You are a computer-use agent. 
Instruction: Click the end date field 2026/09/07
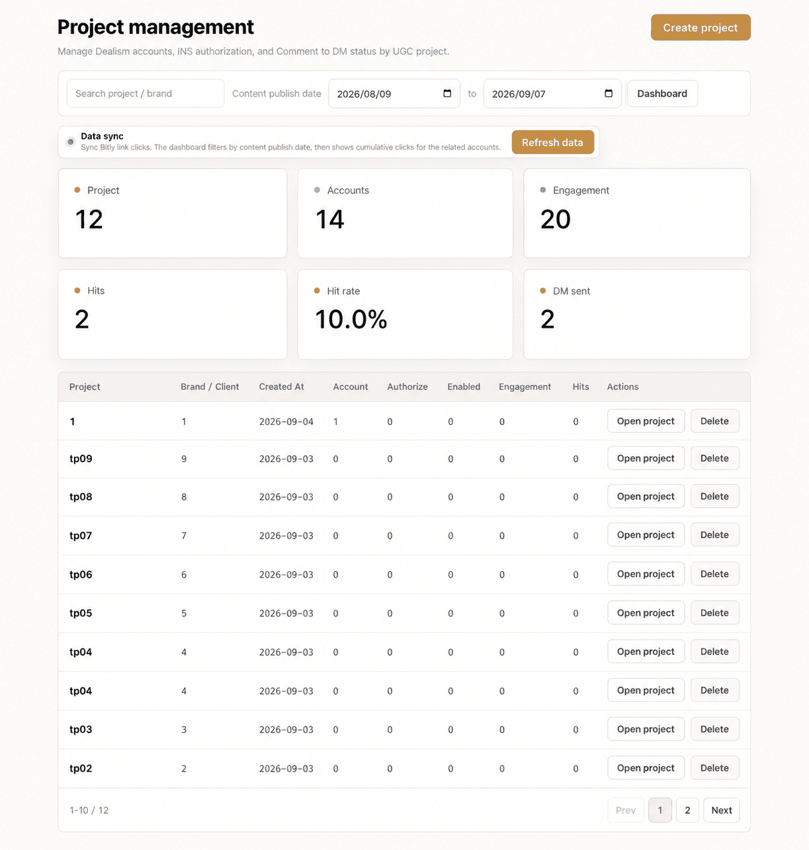(x=552, y=93)
